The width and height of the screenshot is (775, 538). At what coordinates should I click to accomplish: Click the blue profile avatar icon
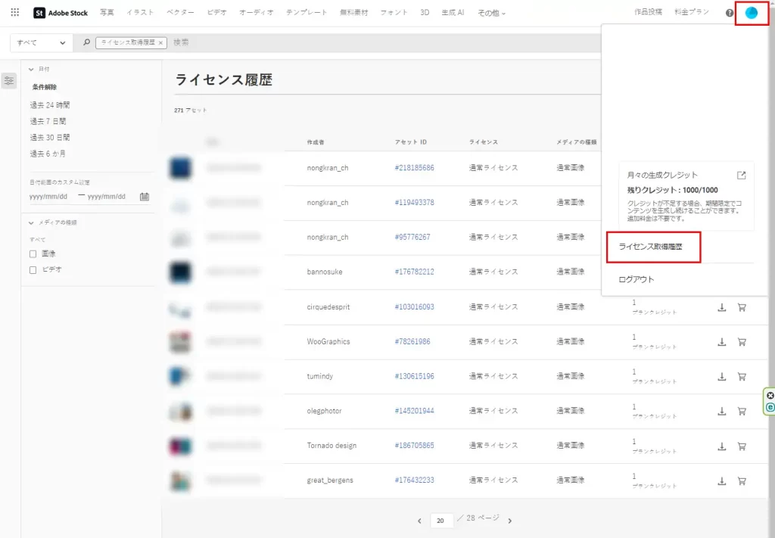[751, 13]
